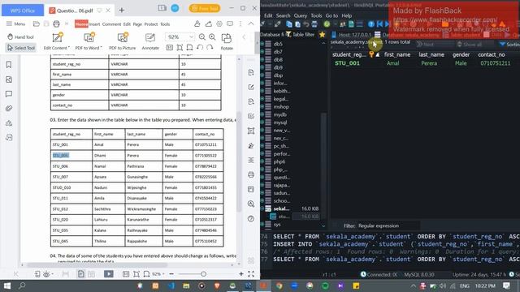Image resolution: width=520 pixels, height=292 pixels.
Task: Expand the mysql database node
Action: pyautogui.click(x=262, y=122)
